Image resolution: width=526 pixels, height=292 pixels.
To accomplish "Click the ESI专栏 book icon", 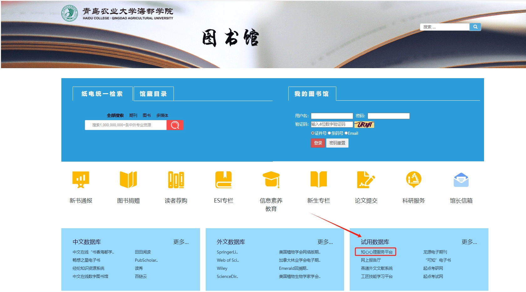I will click(224, 180).
